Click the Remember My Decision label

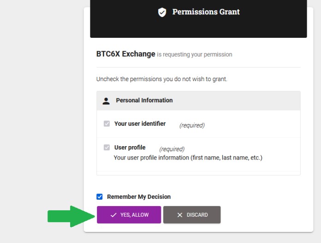tap(139, 197)
